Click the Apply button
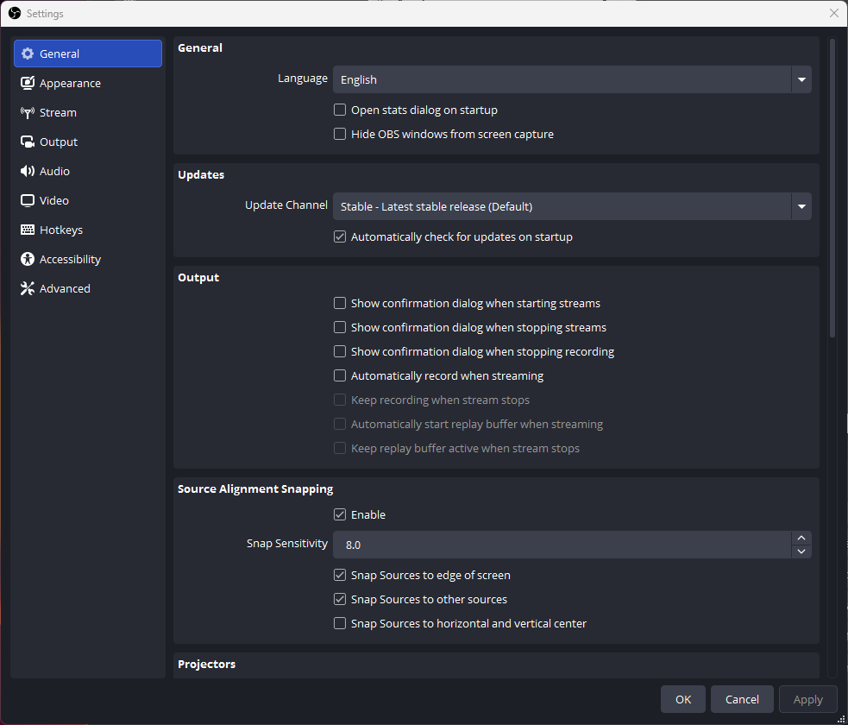The width and height of the screenshot is (848, 725). [807, 699]
